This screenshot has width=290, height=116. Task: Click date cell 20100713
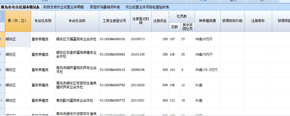(x=141, y=39)
